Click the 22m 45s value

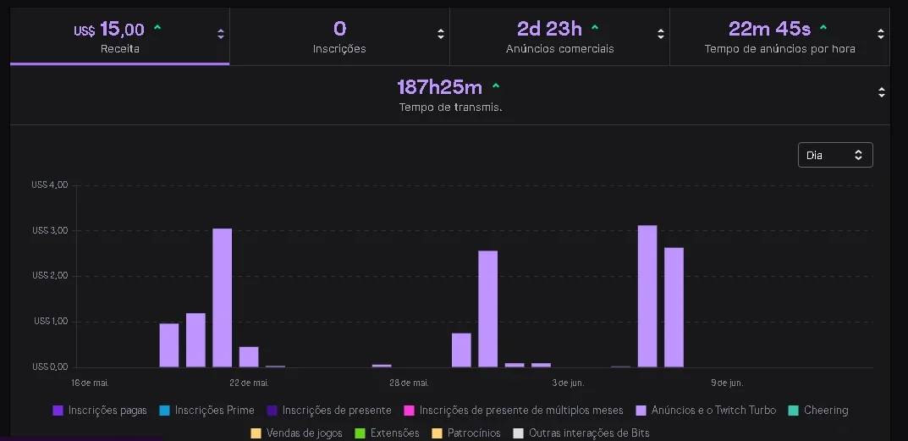[x=769, y=29]
